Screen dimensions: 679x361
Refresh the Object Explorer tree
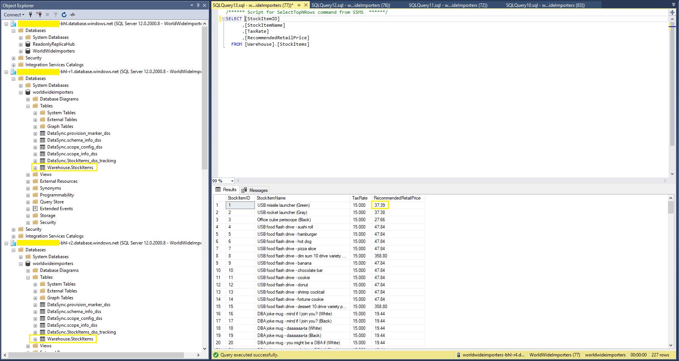(64, 14)
